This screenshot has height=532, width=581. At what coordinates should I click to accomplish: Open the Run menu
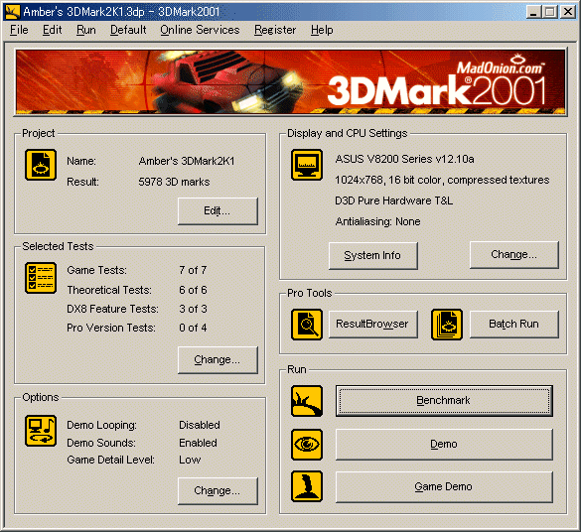tap(86, 30)
